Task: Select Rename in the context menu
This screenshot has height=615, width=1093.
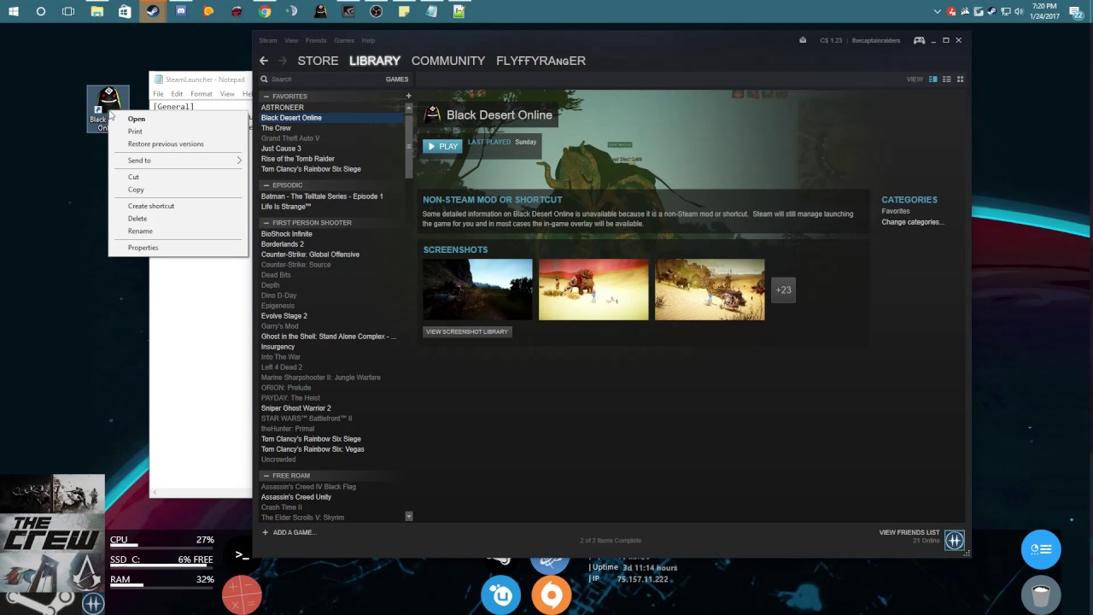Action: point(178,231)
